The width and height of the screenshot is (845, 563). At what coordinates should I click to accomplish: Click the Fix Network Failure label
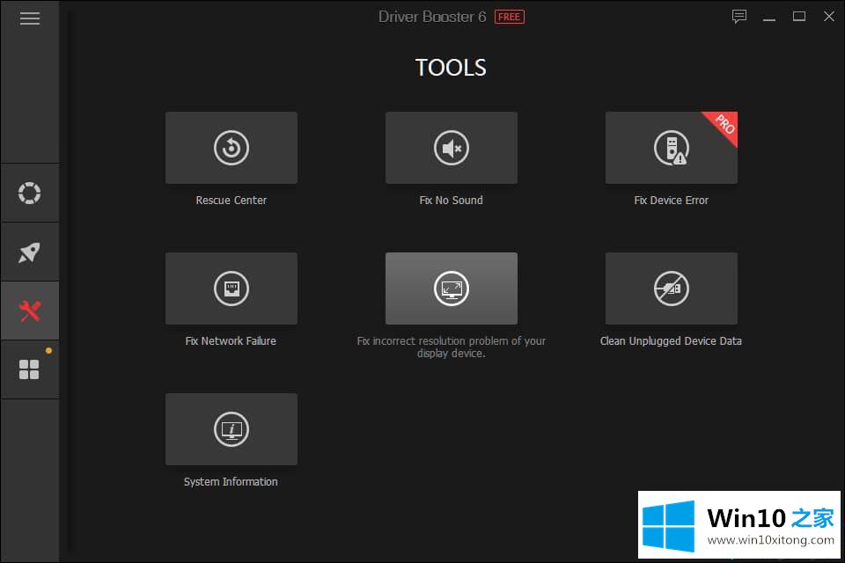pos(231,340)
